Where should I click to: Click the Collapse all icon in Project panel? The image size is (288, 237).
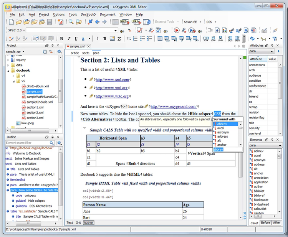[45, 51]
